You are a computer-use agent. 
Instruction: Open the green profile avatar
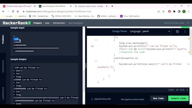click(184, 11)
